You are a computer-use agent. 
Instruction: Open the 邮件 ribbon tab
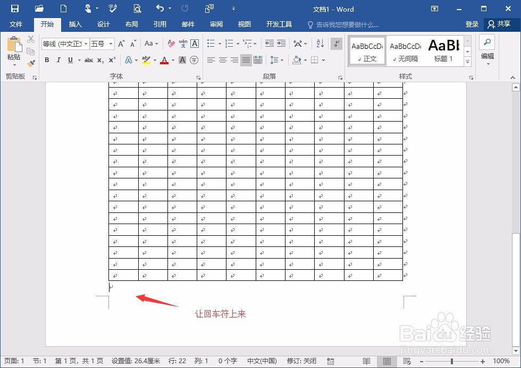pyautogui.click(x=188, y=24)
